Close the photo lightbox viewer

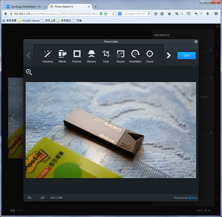click(x=217, y=26)
